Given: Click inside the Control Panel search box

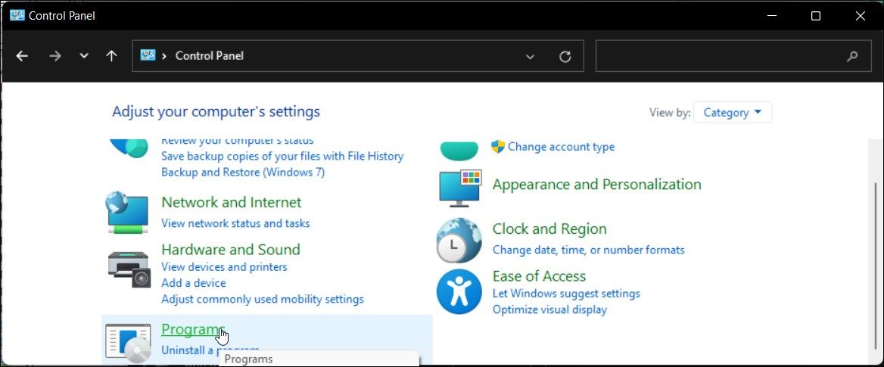Looking at the screenshot, I should pos(719,56).
